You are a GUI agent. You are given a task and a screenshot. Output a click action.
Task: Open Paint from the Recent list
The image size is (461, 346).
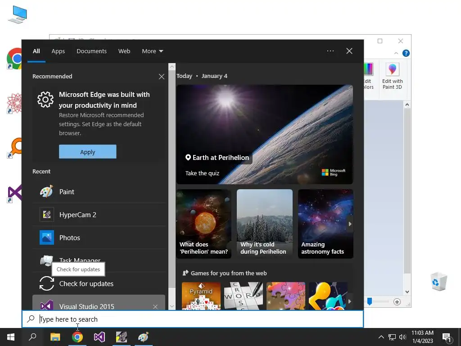(99, 192)
